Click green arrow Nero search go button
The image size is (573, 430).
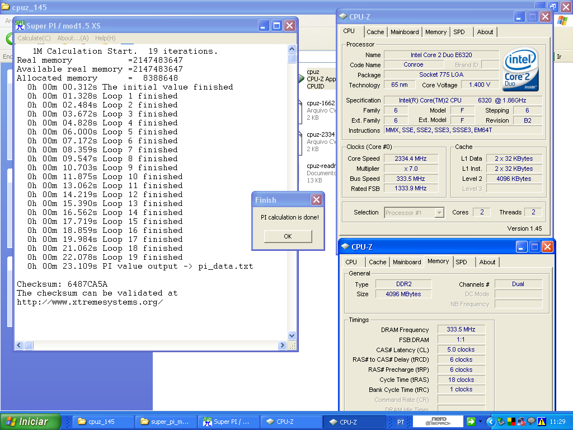click(x=471, y=422)
